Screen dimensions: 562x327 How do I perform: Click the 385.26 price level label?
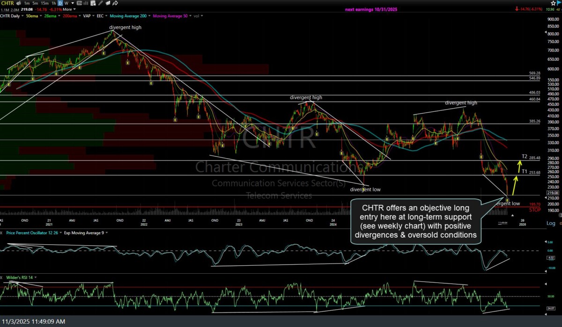pos(535,121)
